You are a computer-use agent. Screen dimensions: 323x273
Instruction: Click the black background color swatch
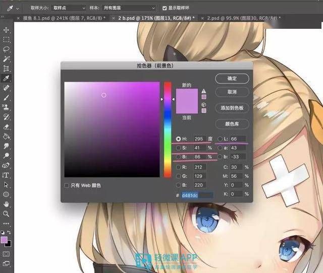click(8, 245)
